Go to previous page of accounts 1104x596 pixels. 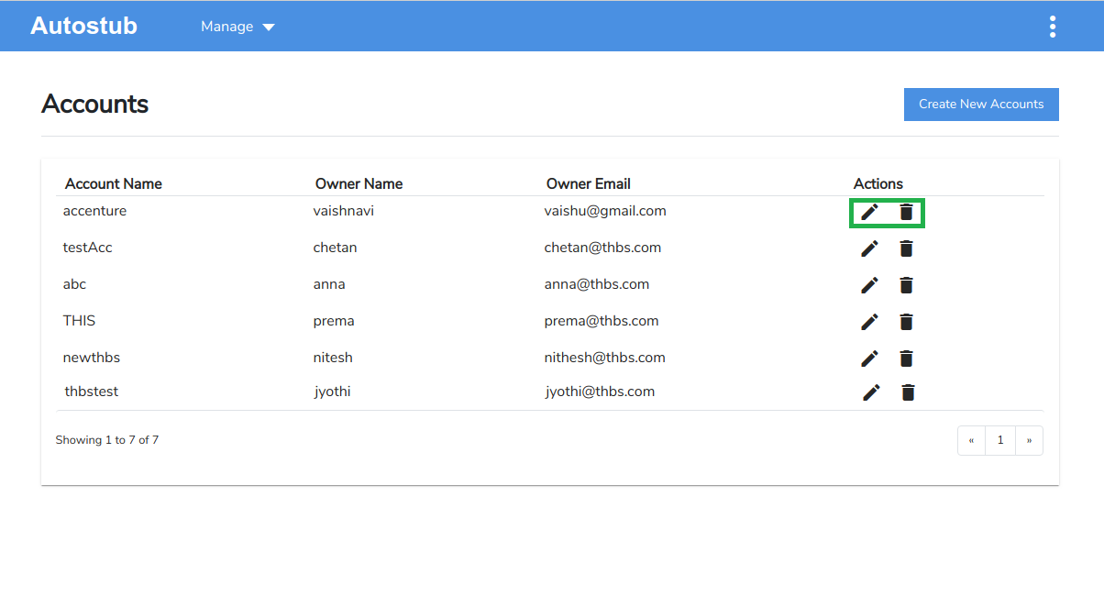pyautogui.click(x=971, y=440)
